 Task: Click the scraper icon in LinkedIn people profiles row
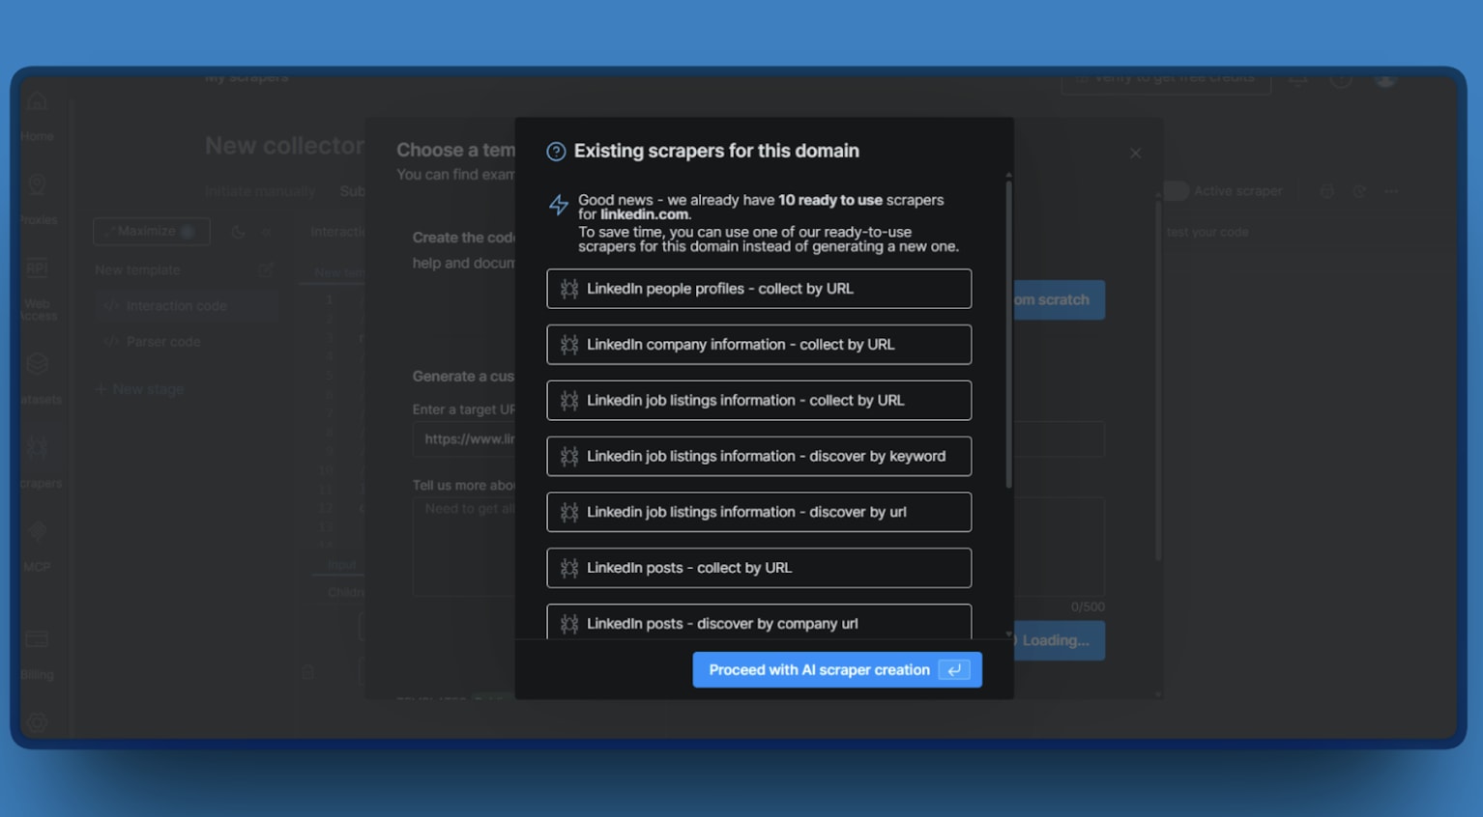click(x=569, y=289)
